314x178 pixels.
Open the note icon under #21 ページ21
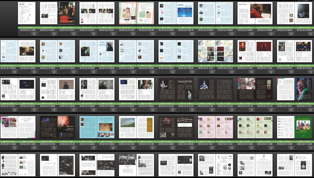point(93,71)
